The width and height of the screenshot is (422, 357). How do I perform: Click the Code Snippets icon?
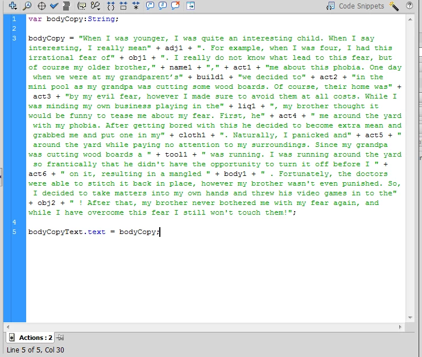tap(330, 6)
